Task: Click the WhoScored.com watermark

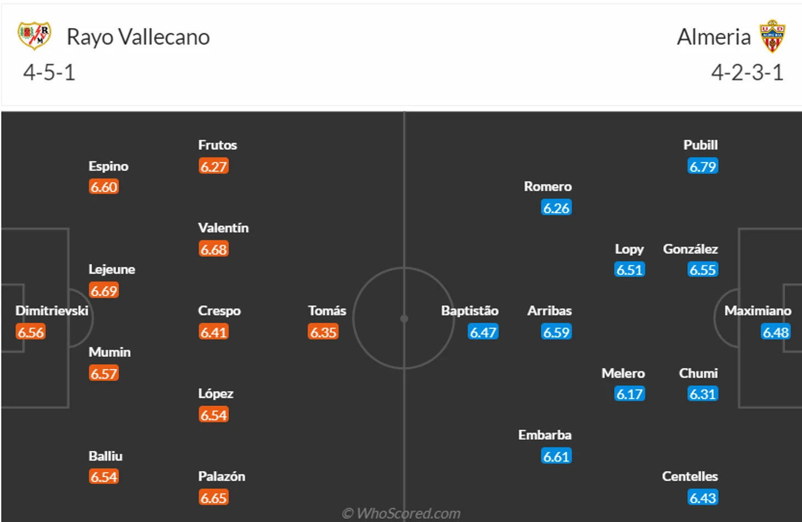Action: 401,513
